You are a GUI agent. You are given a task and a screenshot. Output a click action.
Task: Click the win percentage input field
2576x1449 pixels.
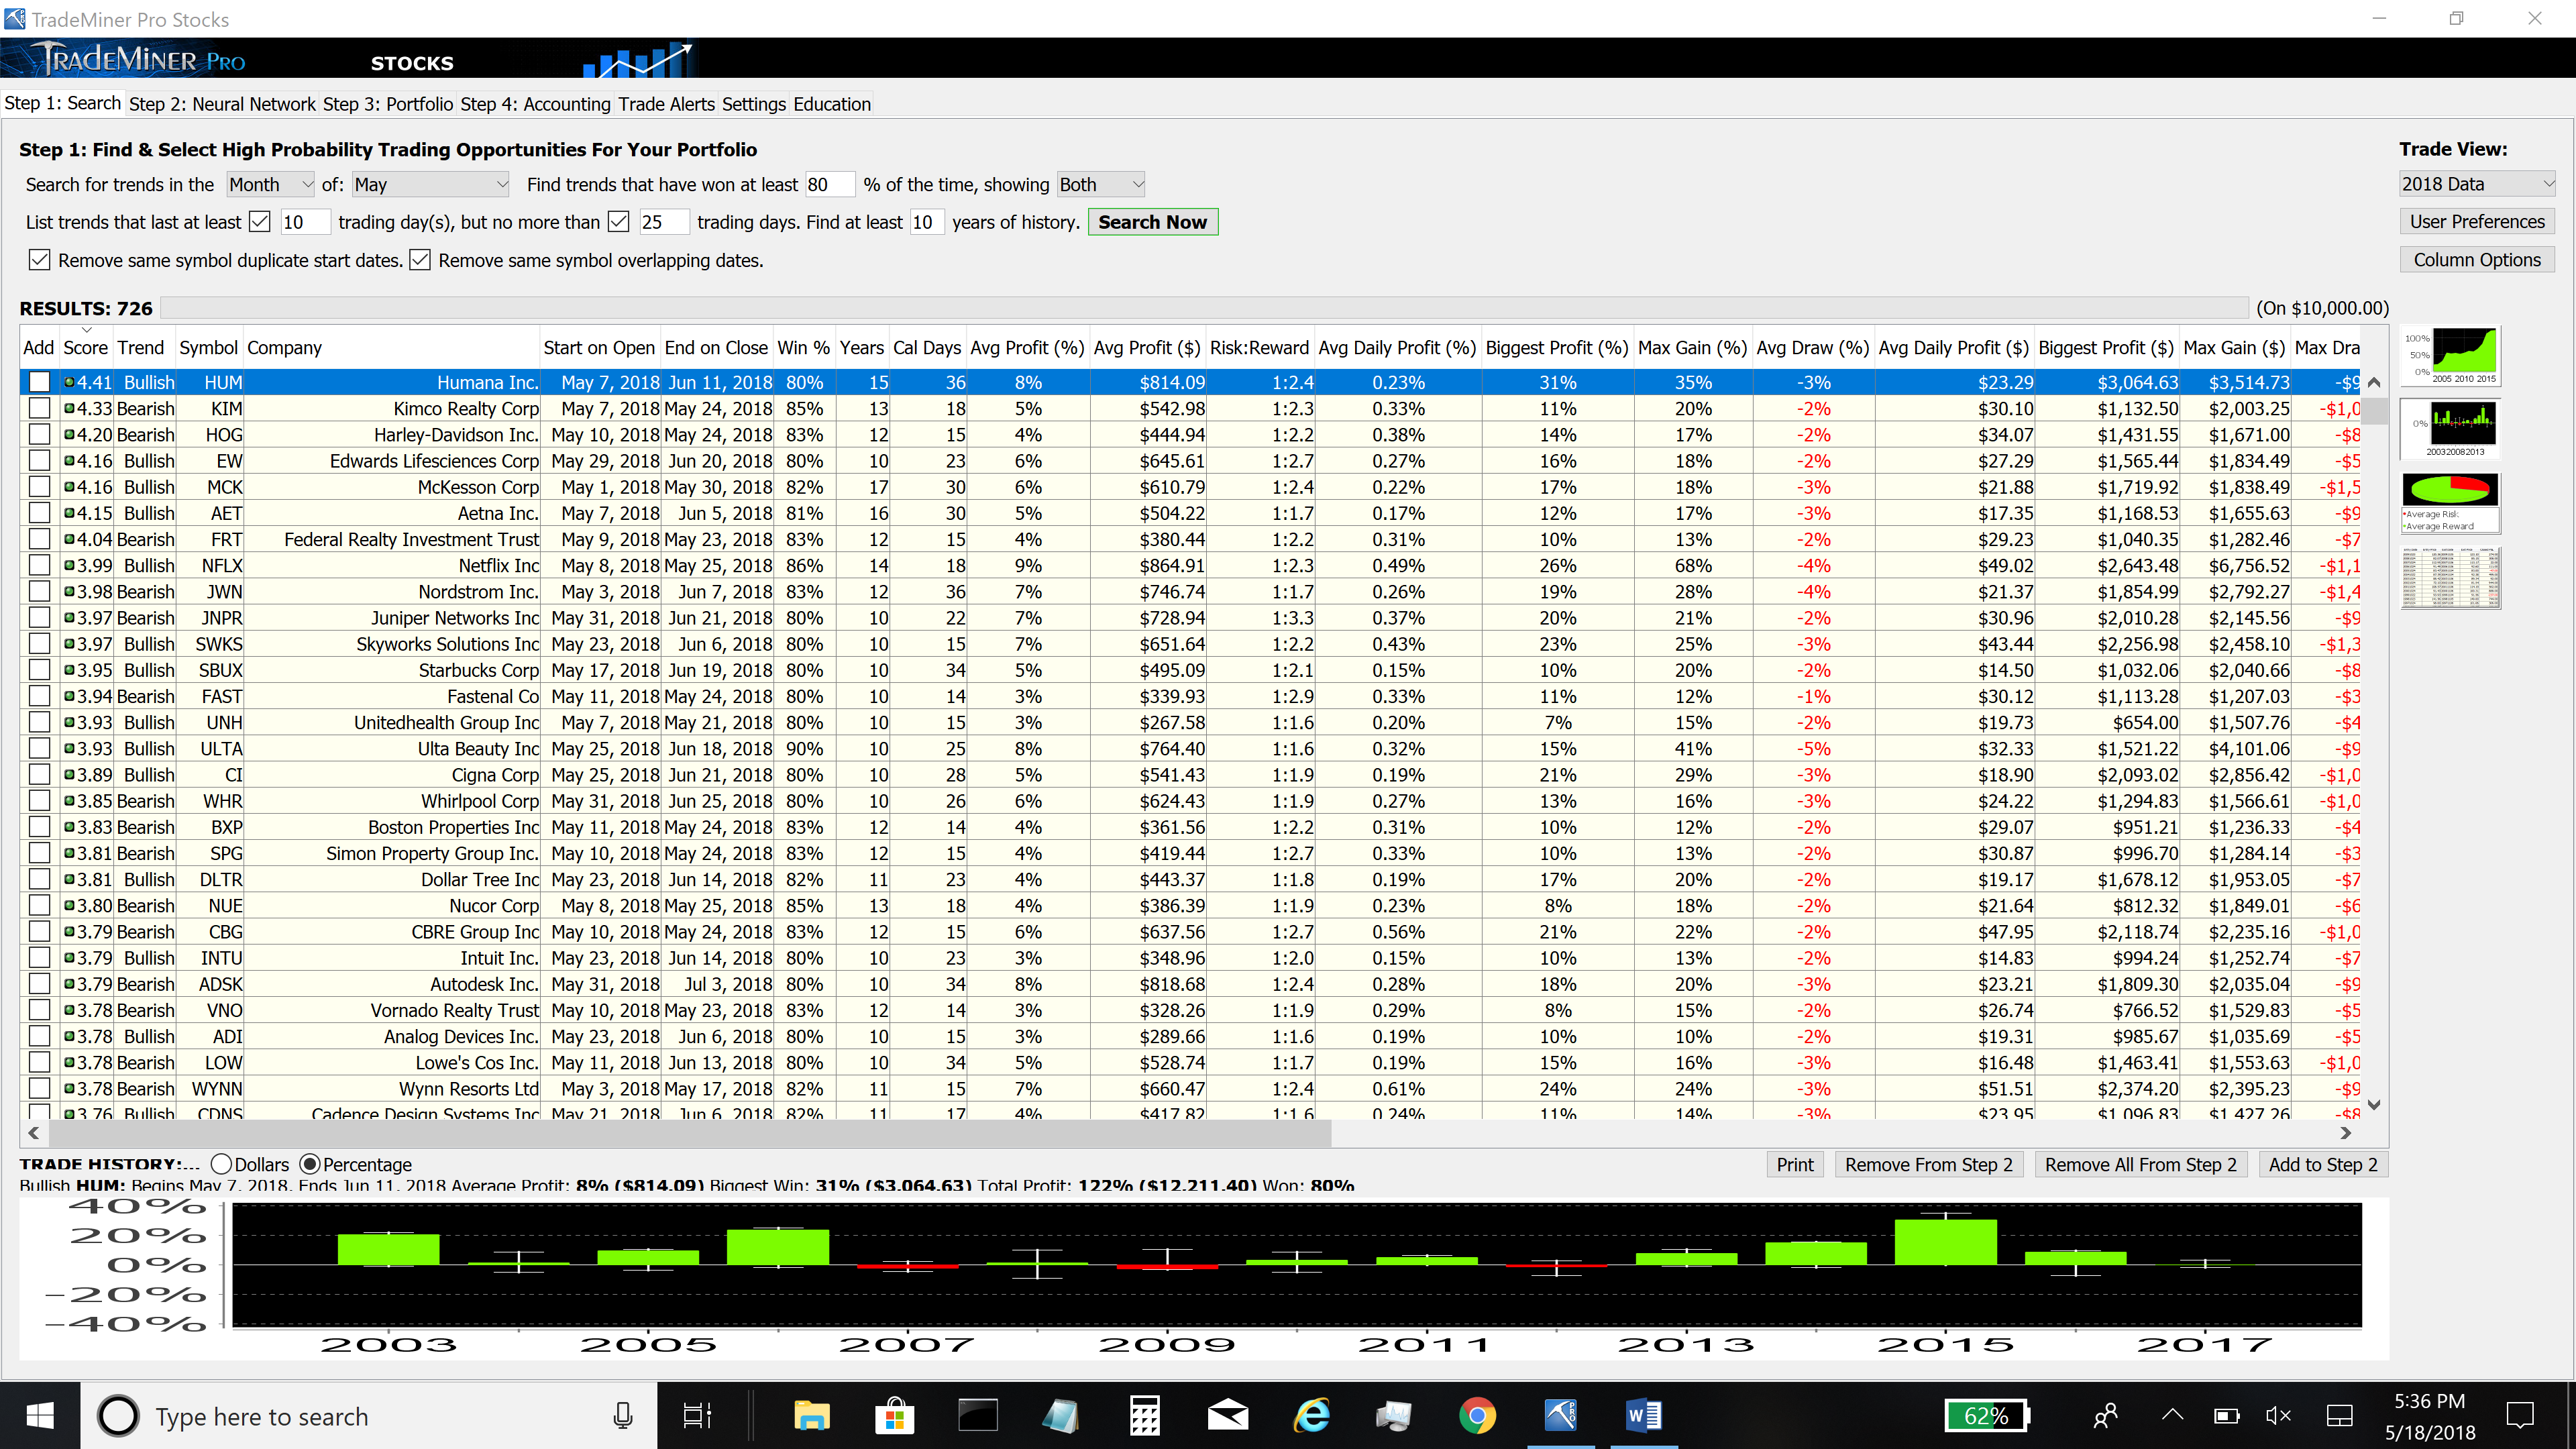coord(830,184)
